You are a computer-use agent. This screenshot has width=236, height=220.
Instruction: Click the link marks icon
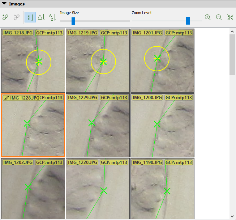click(5, 17)
